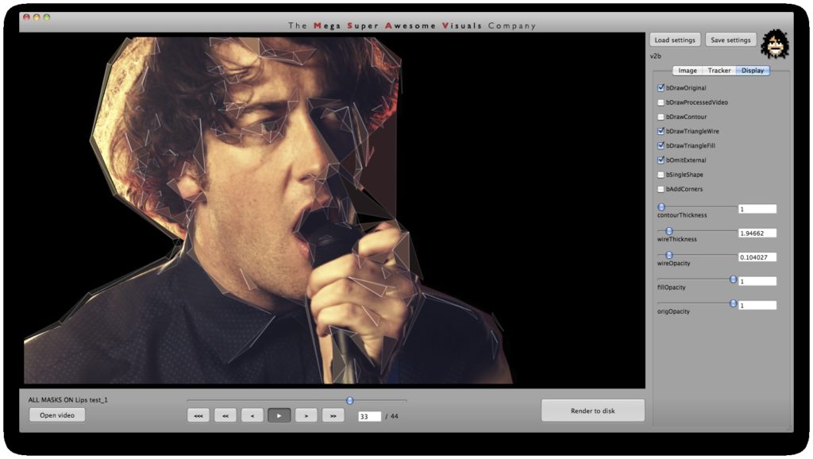Step back one frame

(x=252, y=415)
